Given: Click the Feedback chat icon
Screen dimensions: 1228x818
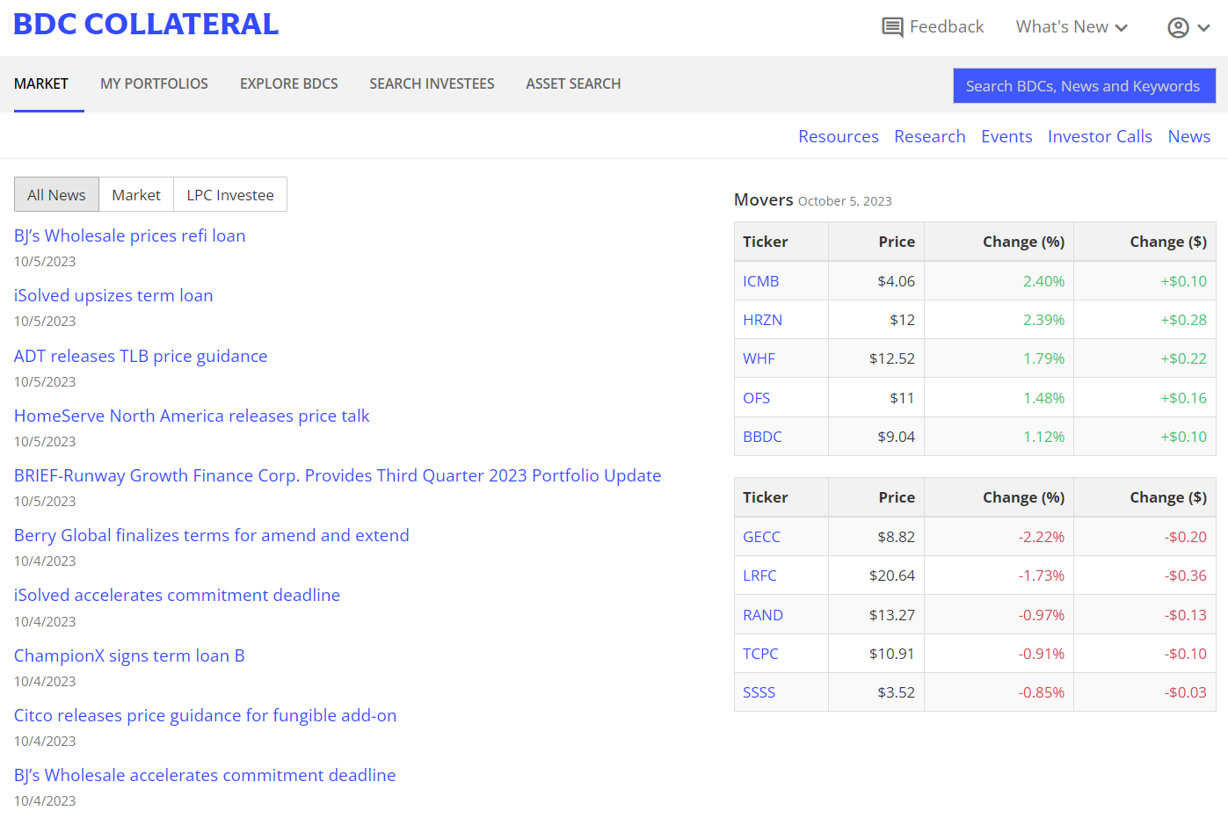Looking at the screenshot, I should pos(892,27).
